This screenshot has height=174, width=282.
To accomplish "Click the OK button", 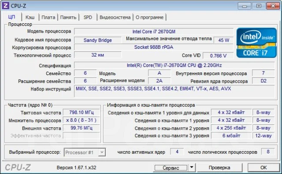I will (x=263, y=167).
